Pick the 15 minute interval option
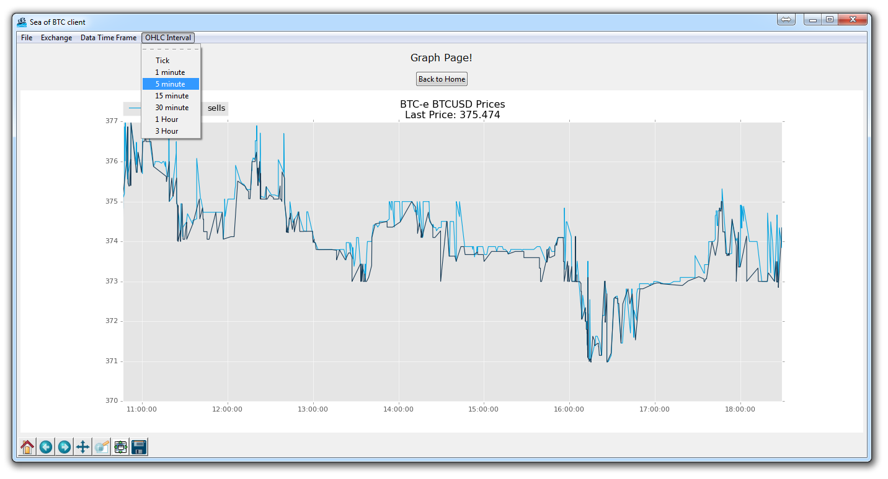 pos(172,96)
